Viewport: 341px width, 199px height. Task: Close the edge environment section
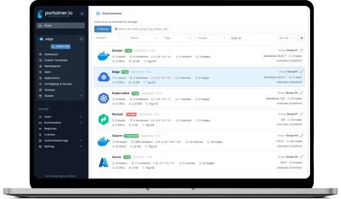click(82, 39)
